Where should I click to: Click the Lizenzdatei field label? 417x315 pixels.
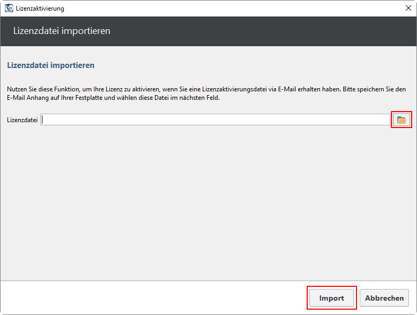[22, 120]
